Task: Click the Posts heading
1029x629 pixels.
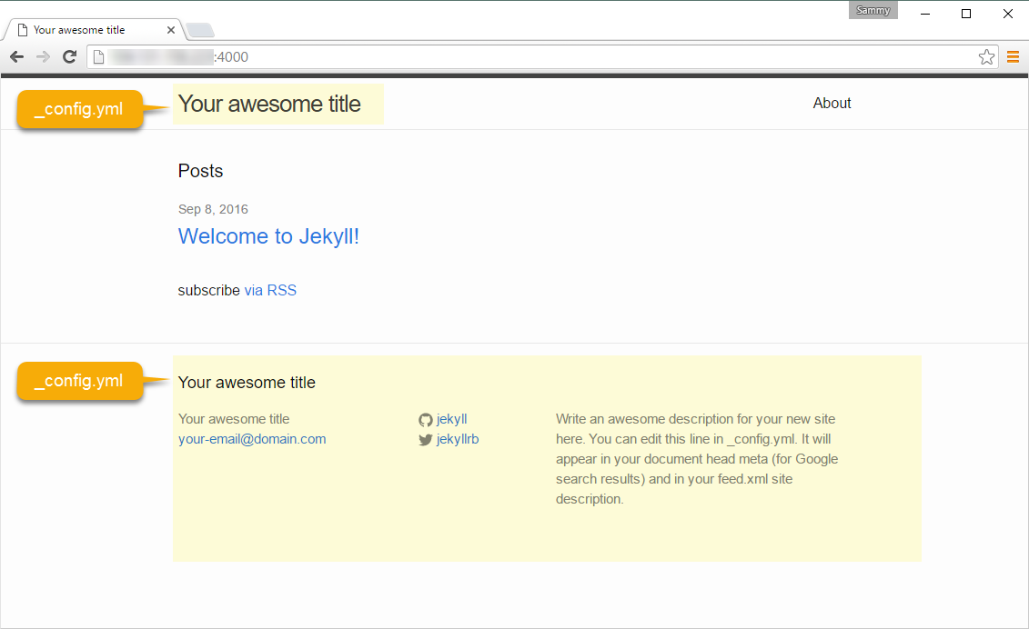Action: pyautogui.click(x=200, y=171)
